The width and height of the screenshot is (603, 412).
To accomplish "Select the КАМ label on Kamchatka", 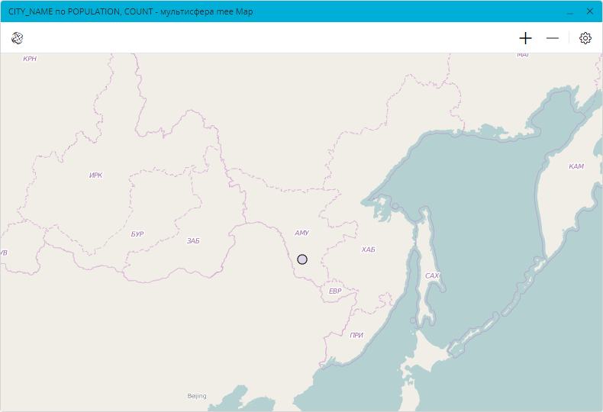I will point(576,166).
